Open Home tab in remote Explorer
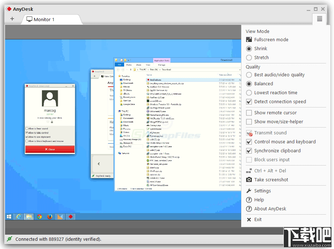The image size is (334, 249). click(x=129, y=65)
